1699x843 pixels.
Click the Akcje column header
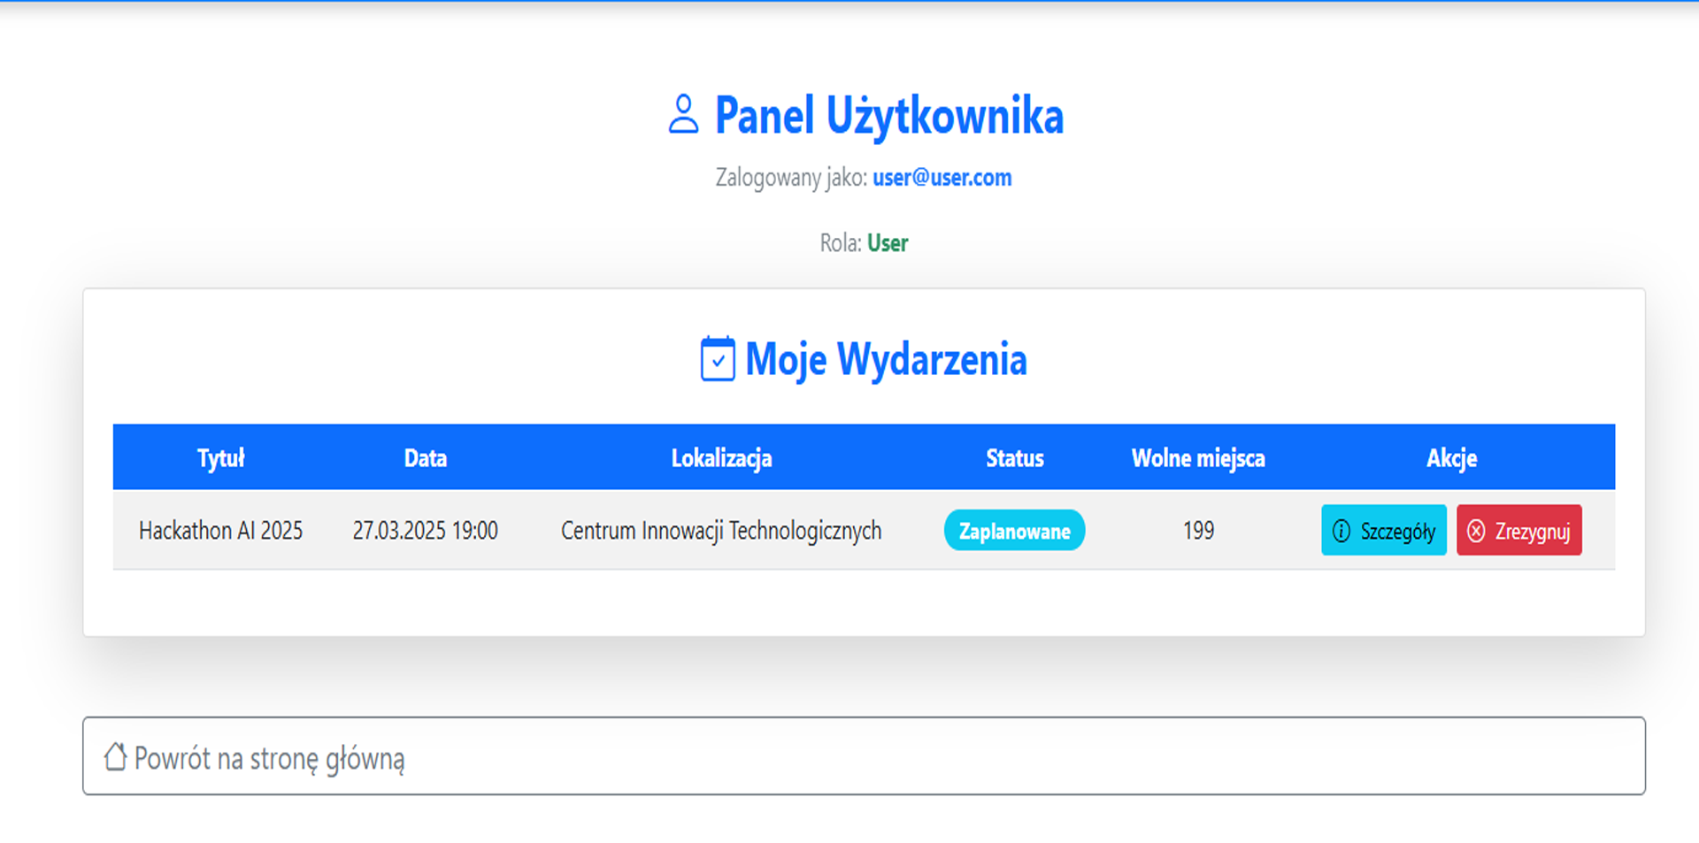tap(1451, 458)
